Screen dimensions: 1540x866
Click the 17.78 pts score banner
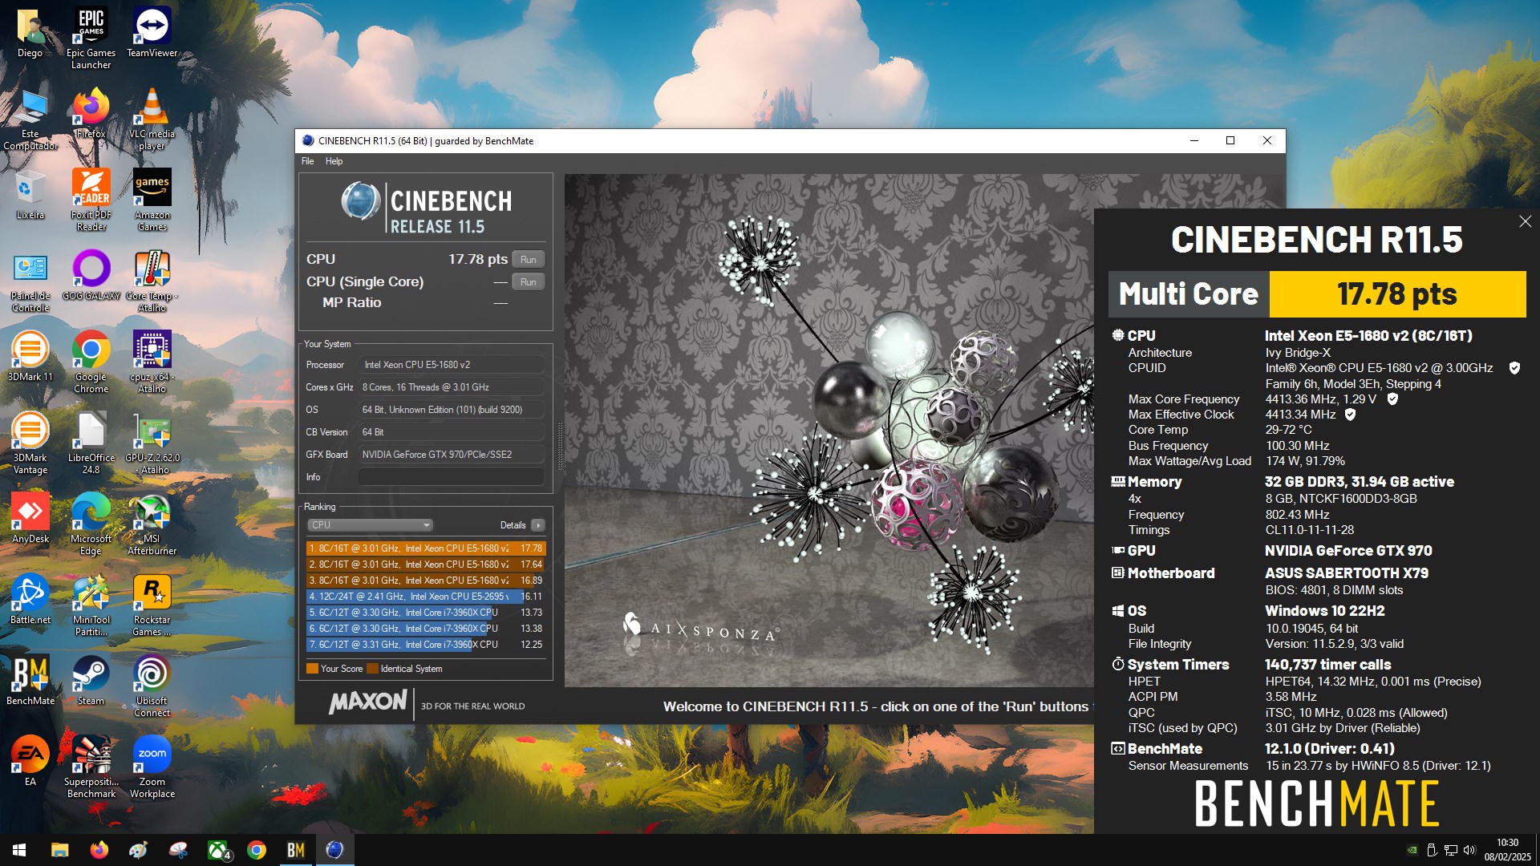[1397, 294]
